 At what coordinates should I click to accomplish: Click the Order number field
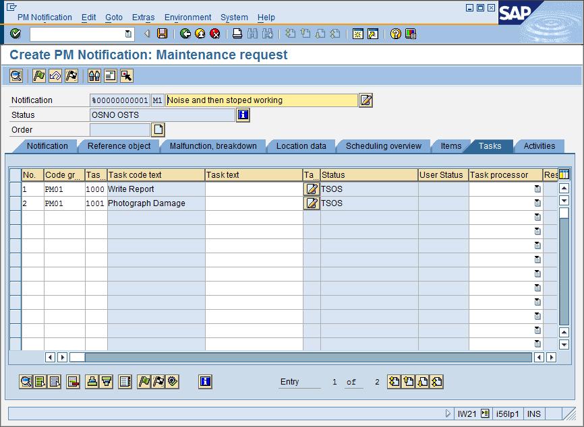tap(120, 130)
